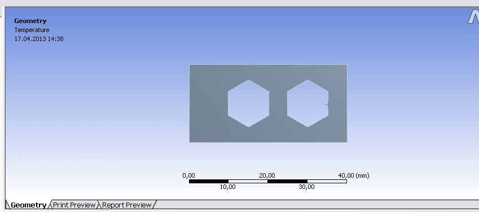Switch to the Geometry tab
The image size is (479, 212).
pos(28,205)
